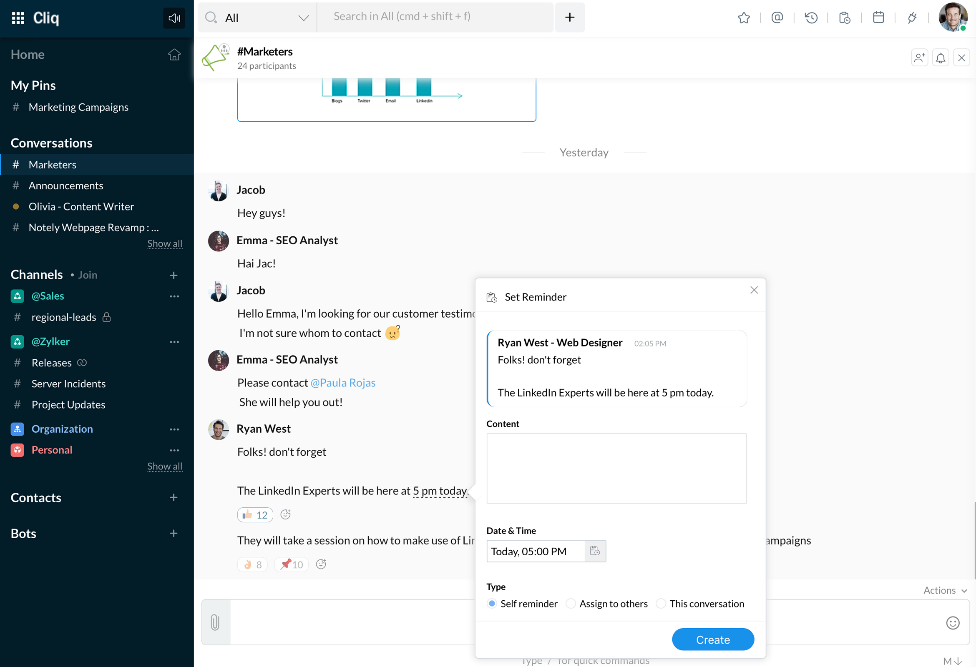Add reaction next to pin 10
The width and height of the screenshot is (976, 667).
(x=321, y=564)
